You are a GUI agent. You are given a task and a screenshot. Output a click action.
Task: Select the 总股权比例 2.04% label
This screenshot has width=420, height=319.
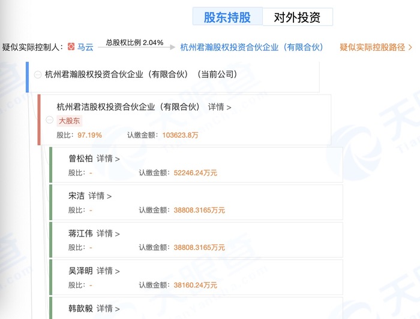134,42
